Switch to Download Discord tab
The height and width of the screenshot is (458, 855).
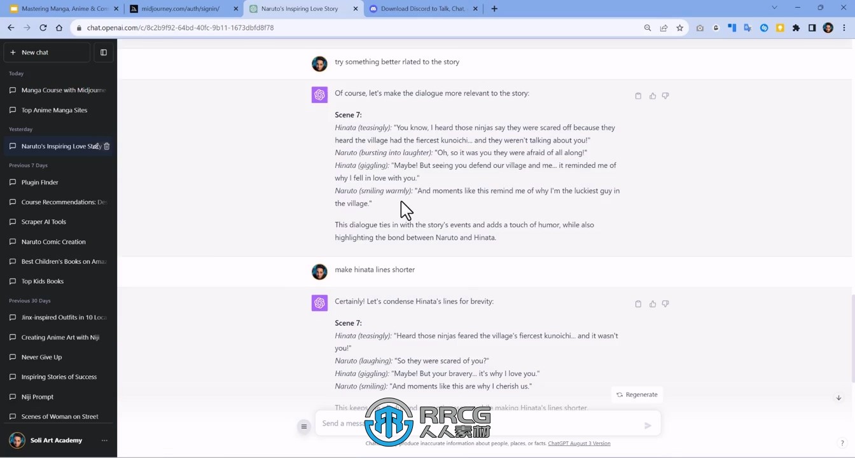[x=424, y=9]
